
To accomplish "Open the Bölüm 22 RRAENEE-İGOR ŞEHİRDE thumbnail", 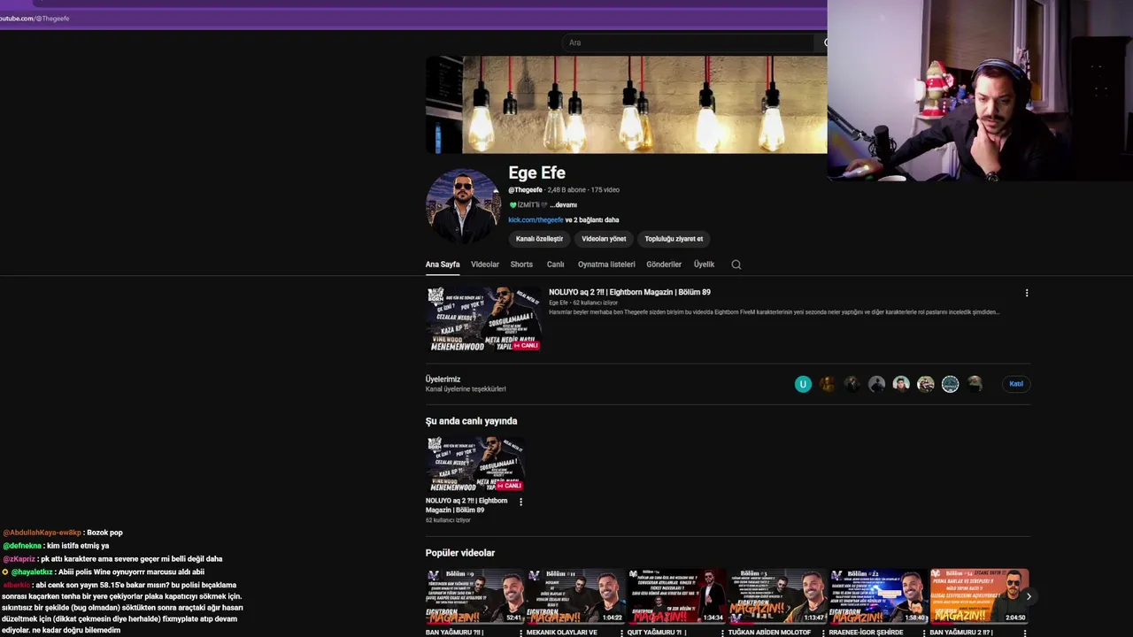I will point(878,596).
